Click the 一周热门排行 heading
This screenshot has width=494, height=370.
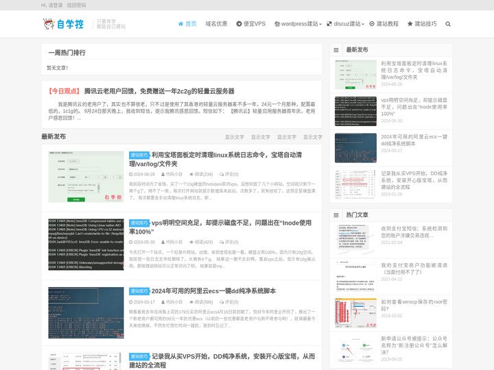click(x=67, y=53)
